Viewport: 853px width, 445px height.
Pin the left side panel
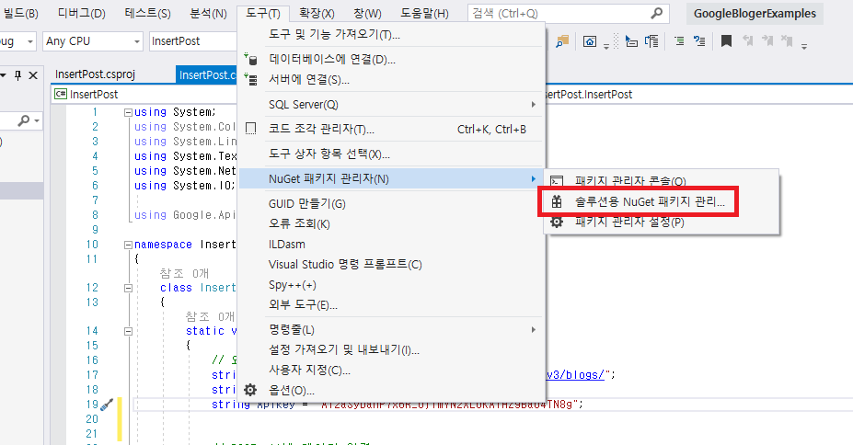coord(18,75)
